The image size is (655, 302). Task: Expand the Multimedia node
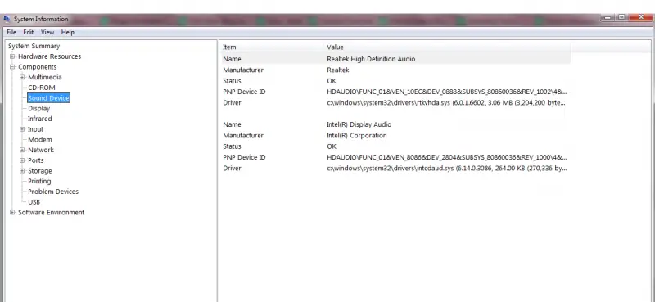pos(22,77)
